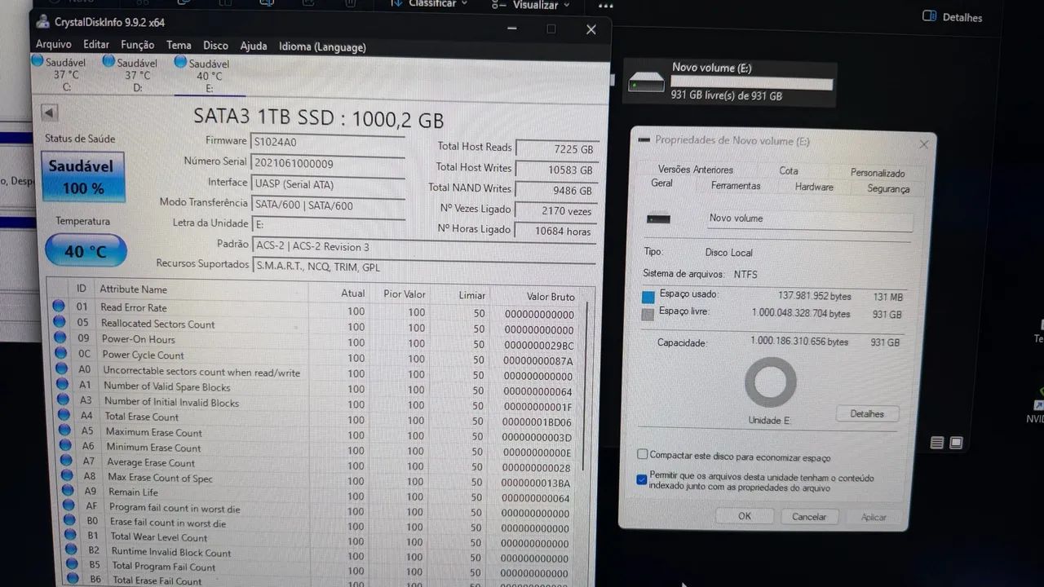Click Attribute Name column header
Image resolution: width=1044 pixels, height=587 pixels.
point(133,289)
